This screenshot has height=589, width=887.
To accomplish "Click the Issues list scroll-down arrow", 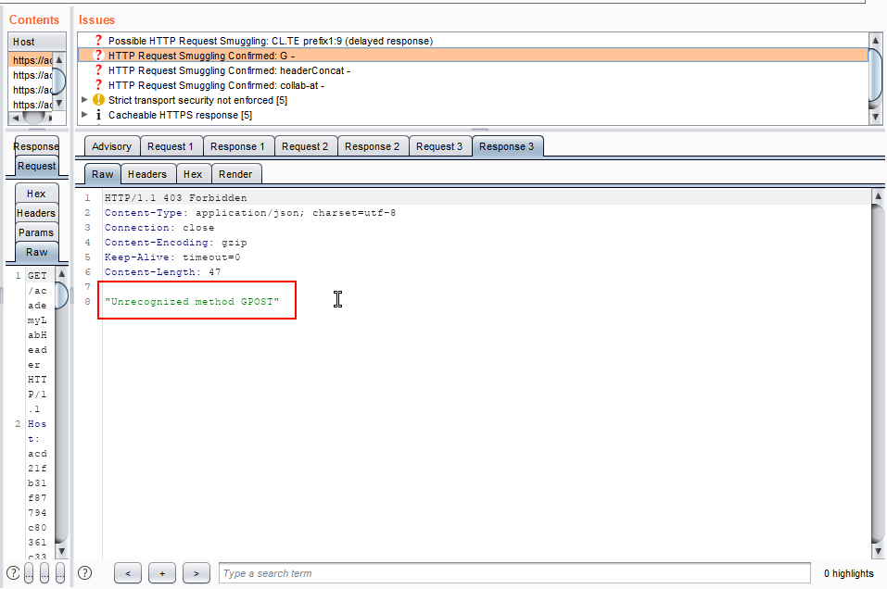I will point(875,117).
